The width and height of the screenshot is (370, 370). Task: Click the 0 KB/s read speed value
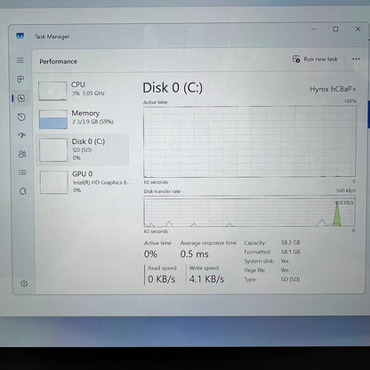tap(162, 279)
